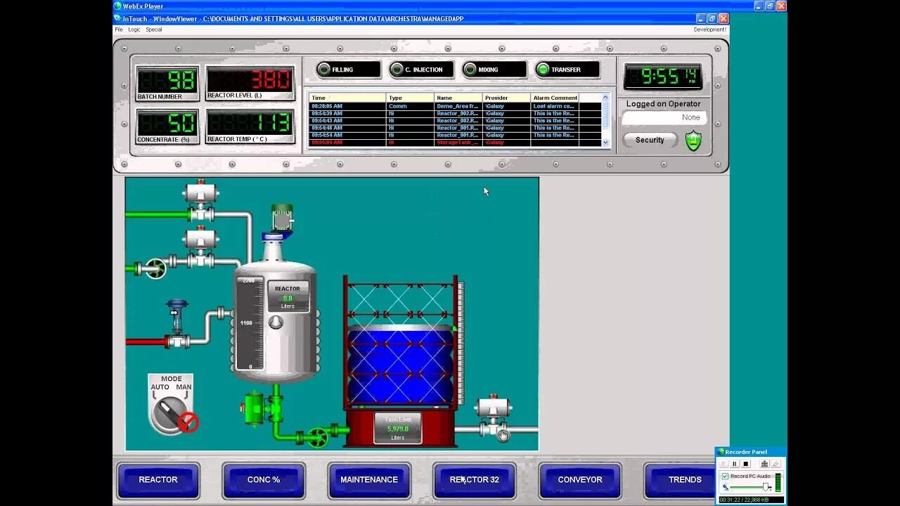Click the green security shield icon
This screenshot has width=900, height=506.
tap(694, 141)
